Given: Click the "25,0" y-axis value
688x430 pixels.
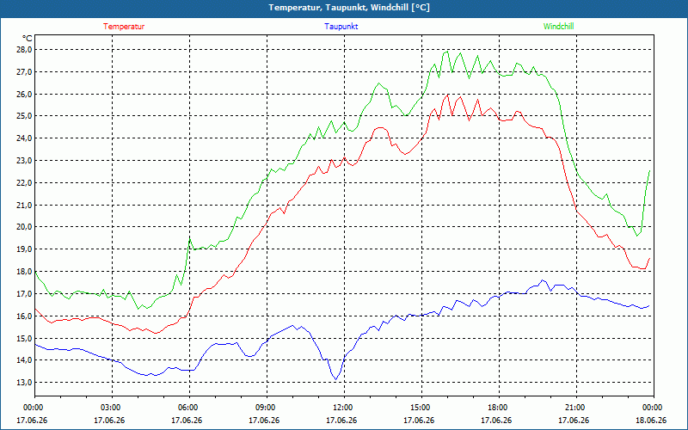Looking at the screenshot, I should coord(25,116).
